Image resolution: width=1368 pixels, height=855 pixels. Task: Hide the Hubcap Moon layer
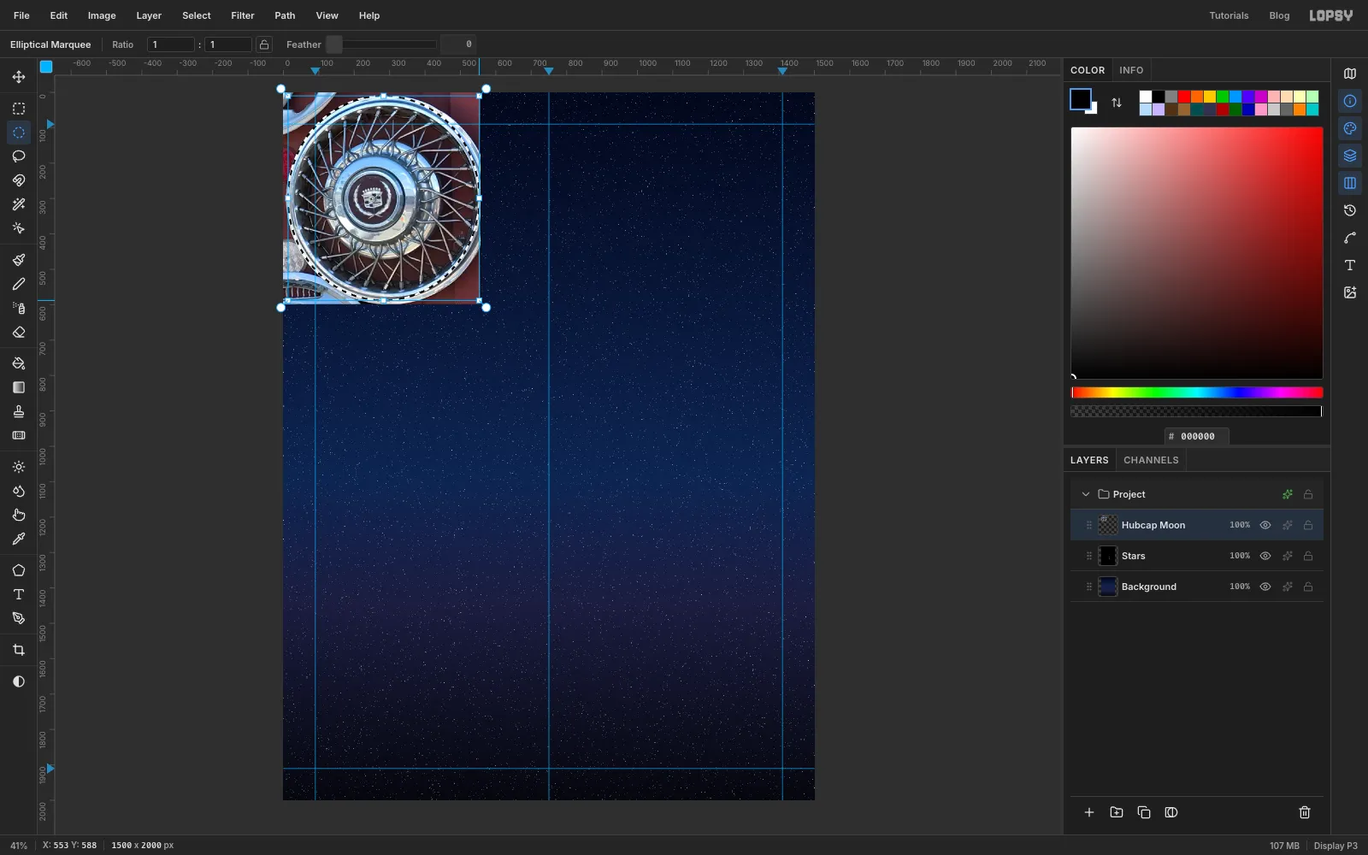click(x=1265, y=525)
